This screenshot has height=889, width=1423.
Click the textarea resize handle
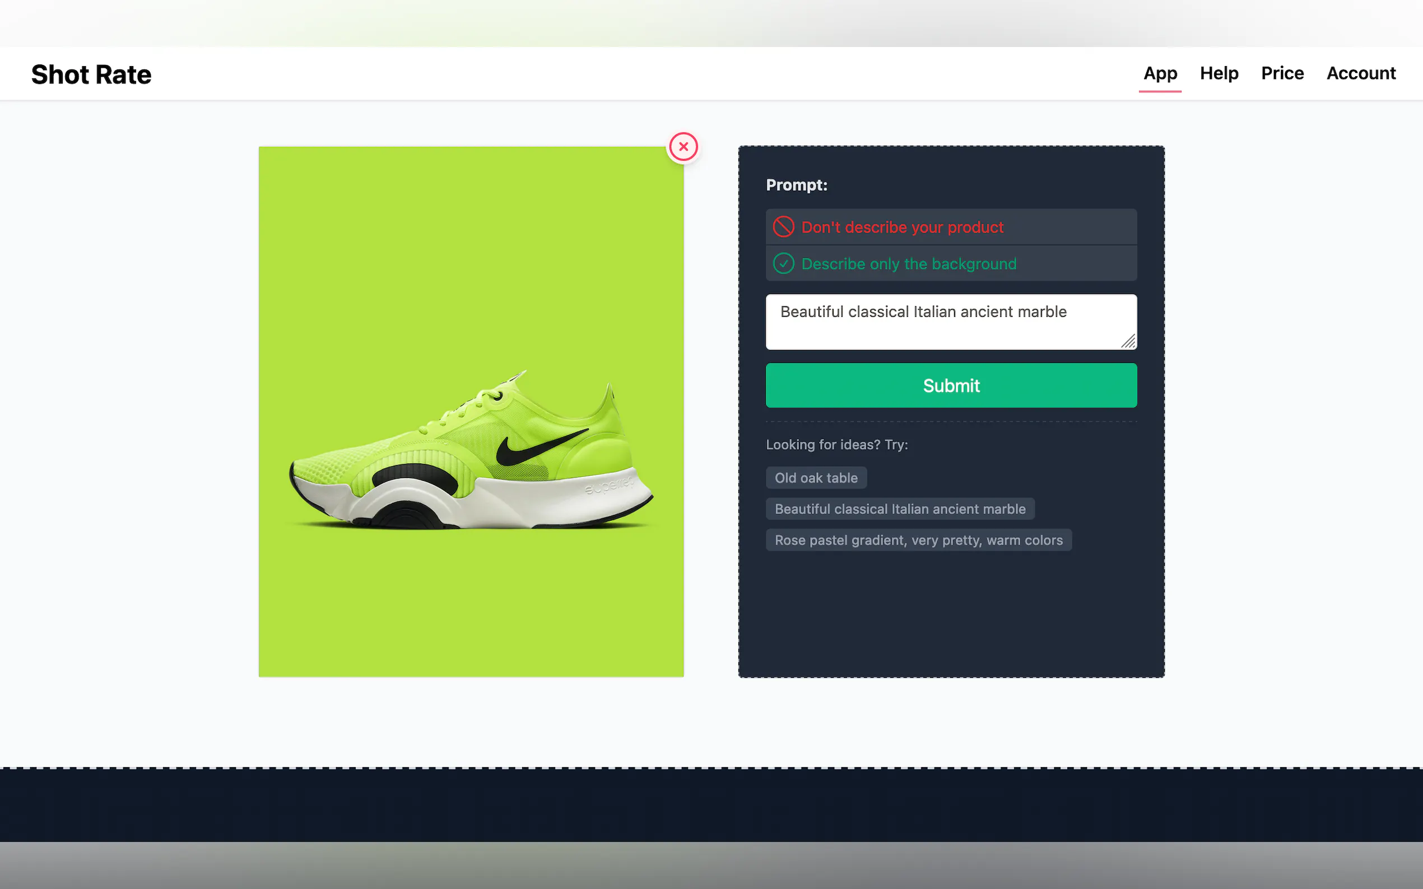click(1128, 341)
